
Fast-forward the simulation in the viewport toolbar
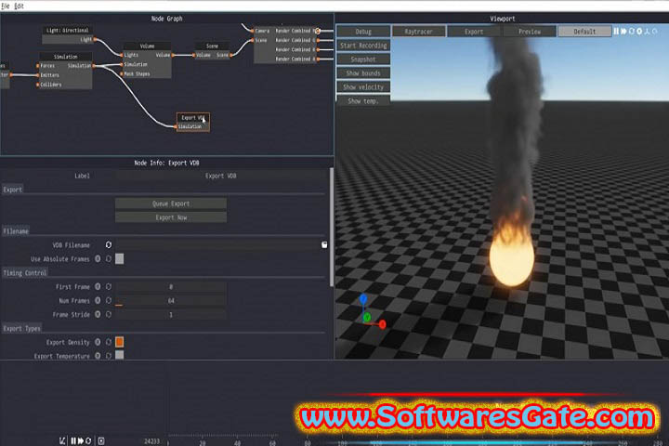tap(623, 32)
